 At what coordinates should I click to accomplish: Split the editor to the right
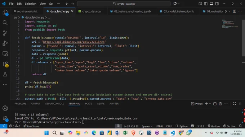(x=235, y=11)
